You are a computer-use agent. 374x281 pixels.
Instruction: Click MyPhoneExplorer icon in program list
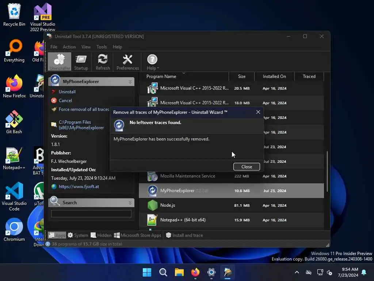[152, 191]
